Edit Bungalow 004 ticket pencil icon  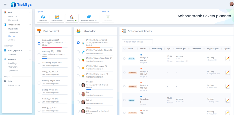click(x=227, y=59)
